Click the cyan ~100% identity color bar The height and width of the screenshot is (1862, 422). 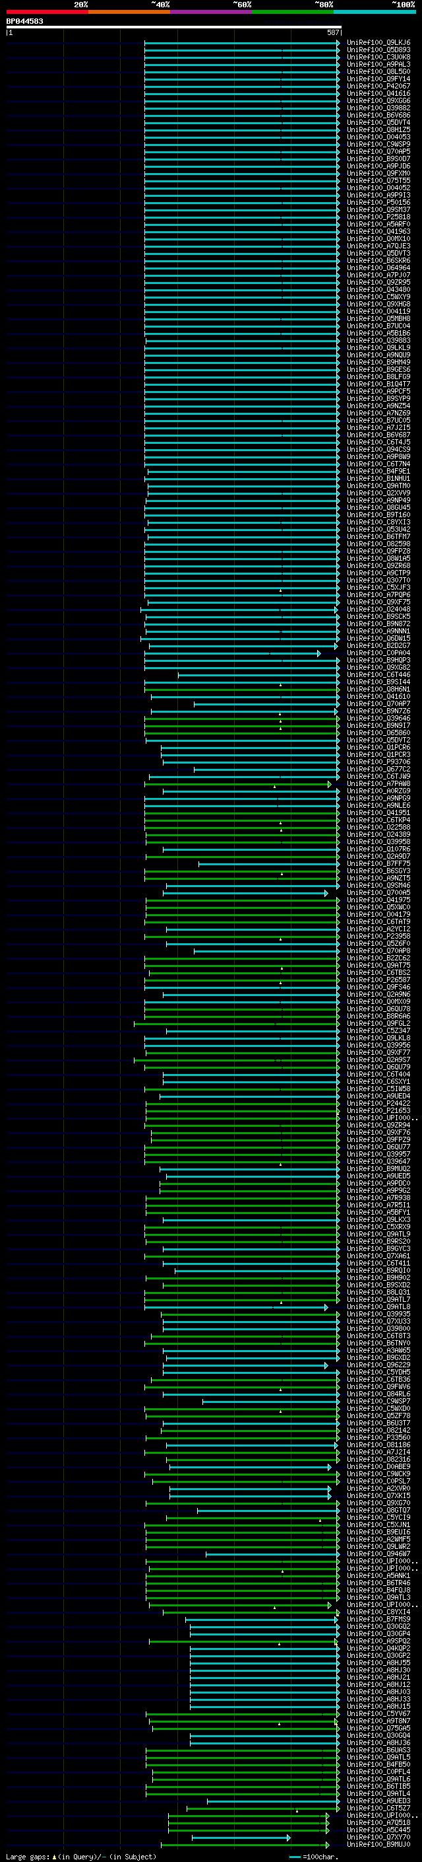tap(375, 12)
